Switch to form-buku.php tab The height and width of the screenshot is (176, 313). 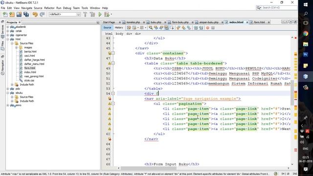point(180,22)
